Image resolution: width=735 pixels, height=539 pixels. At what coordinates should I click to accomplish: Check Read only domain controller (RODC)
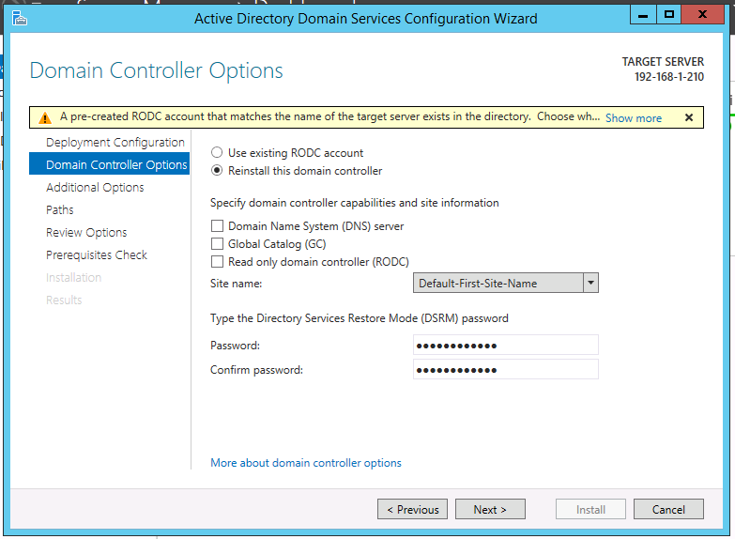click(217, 261)
